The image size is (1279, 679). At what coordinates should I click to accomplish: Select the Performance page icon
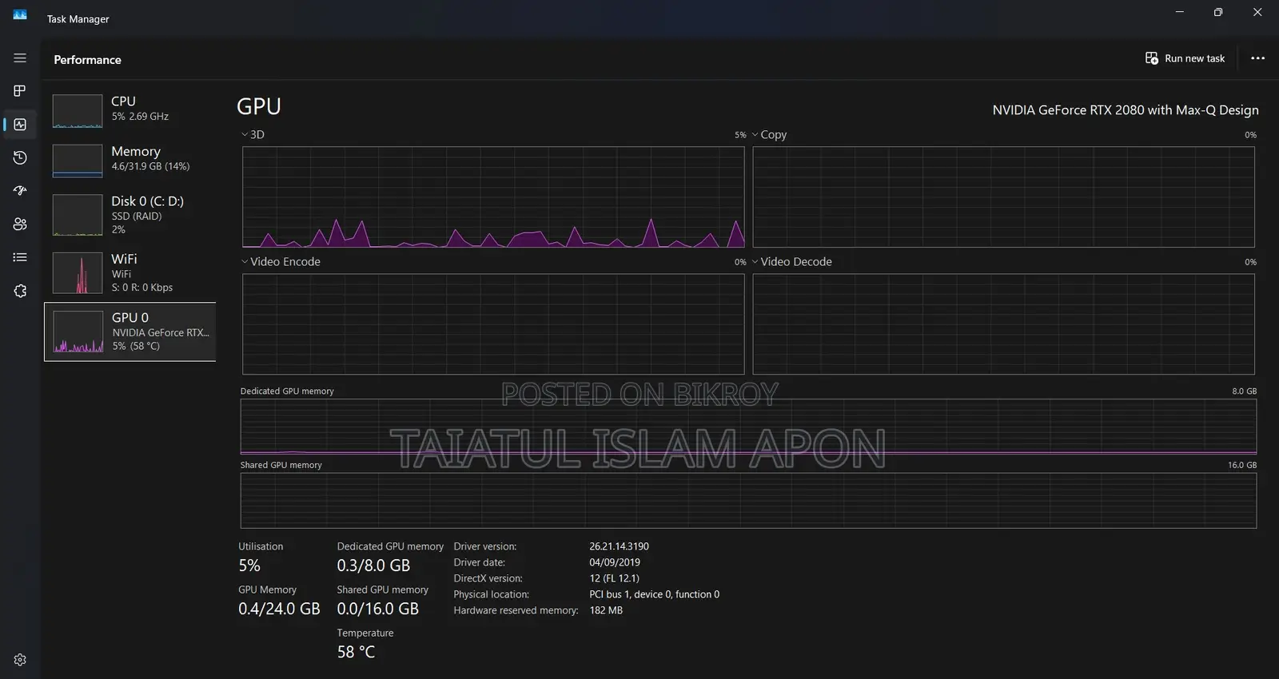[x=20, y=125]
